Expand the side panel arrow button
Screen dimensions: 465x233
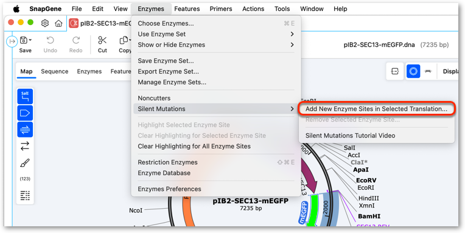click(12, 41)
